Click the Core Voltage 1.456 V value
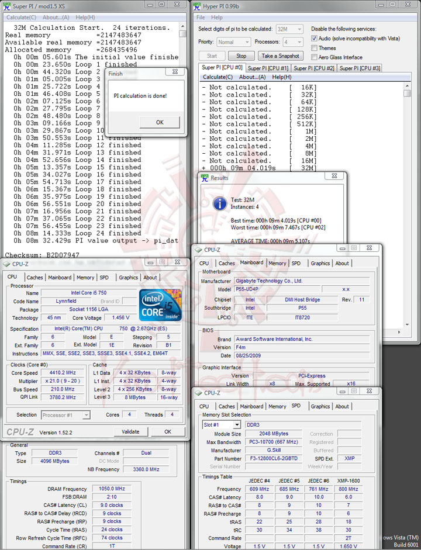Image resolution: width=421 pixels, height=550 pixels. pos(120,317)
